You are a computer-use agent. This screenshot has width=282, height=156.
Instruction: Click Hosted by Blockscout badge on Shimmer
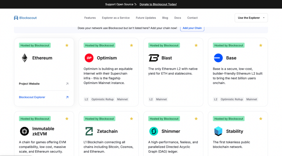(x=164, y=119)
